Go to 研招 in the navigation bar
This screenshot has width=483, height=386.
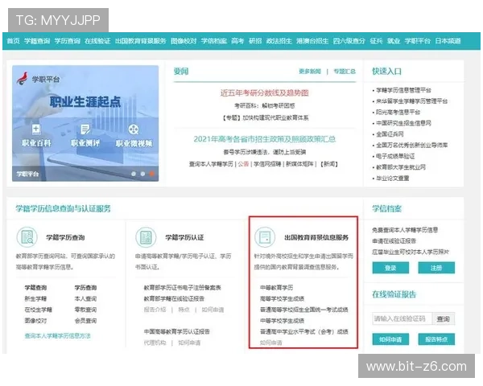[x=255, y=41]
